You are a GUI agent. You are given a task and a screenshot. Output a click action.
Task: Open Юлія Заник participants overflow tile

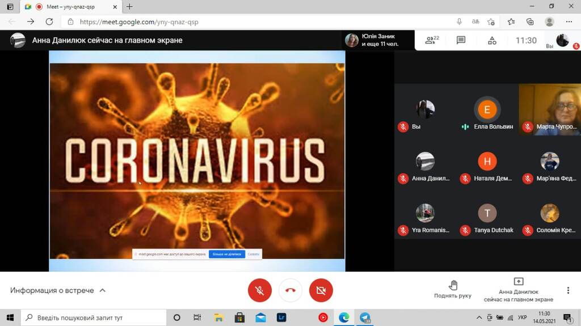point(378,40)
